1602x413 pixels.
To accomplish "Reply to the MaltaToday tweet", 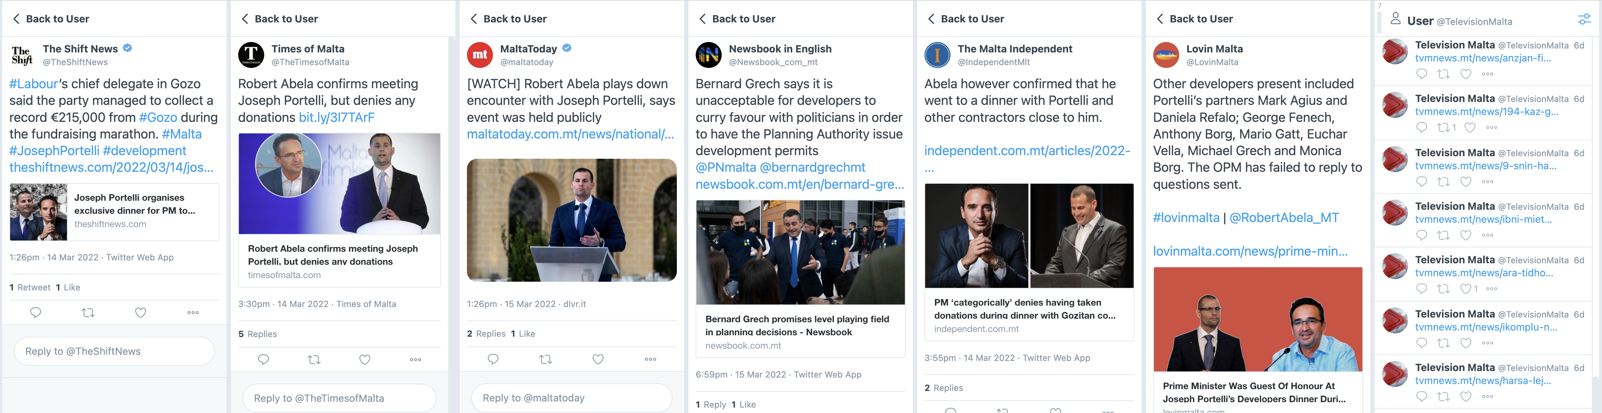I will coord(493,359).
